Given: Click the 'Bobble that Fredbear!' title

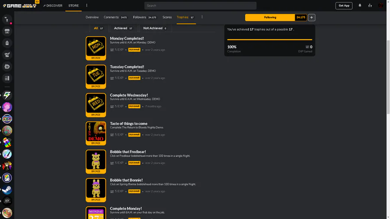Looking at the screenshot, I should (x=128, y=152).
